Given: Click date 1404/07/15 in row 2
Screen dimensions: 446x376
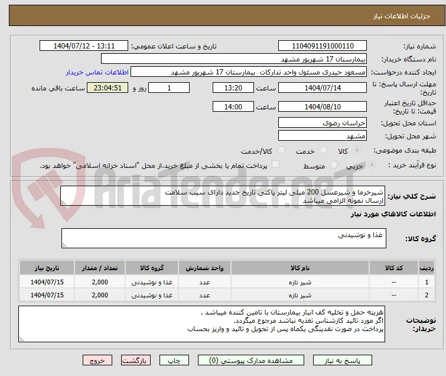Looking at the screenshot, I should pyautogui.click(x=47, y=295).
